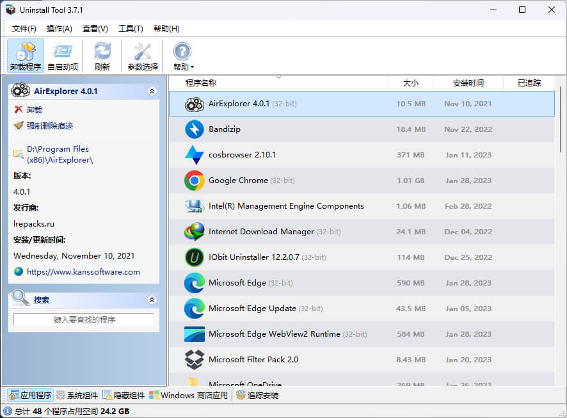Open 自启动项 from the toolbar
This screenshot has width=567, height=418.
tap(63, 55)
